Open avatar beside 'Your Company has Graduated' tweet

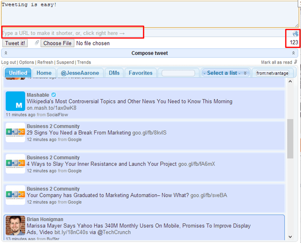(x=15, y=195)
